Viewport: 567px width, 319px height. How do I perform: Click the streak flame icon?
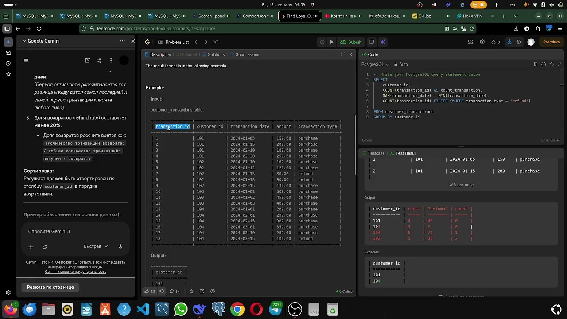point(495,42)
